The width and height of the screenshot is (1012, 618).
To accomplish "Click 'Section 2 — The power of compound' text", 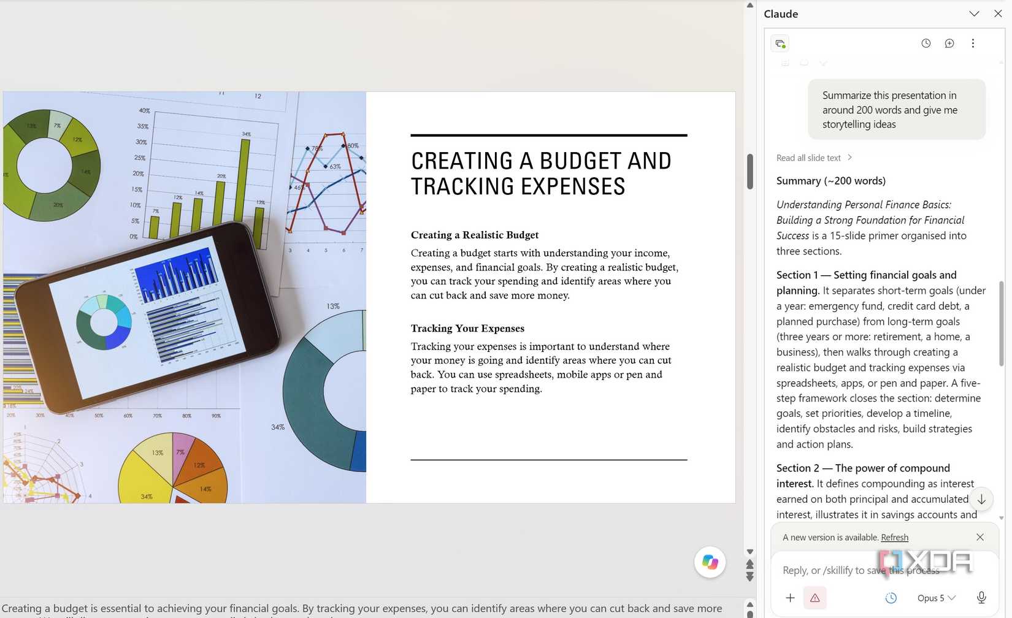I will click(x=863, y=476).
